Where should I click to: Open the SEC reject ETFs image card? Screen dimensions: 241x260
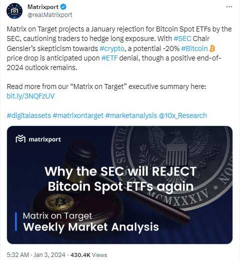[119, 185]
